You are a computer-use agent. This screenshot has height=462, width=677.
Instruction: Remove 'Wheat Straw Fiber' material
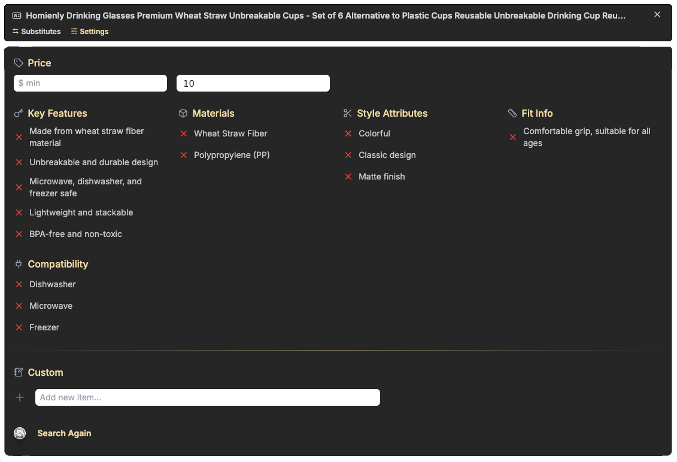tap(184, 133)
